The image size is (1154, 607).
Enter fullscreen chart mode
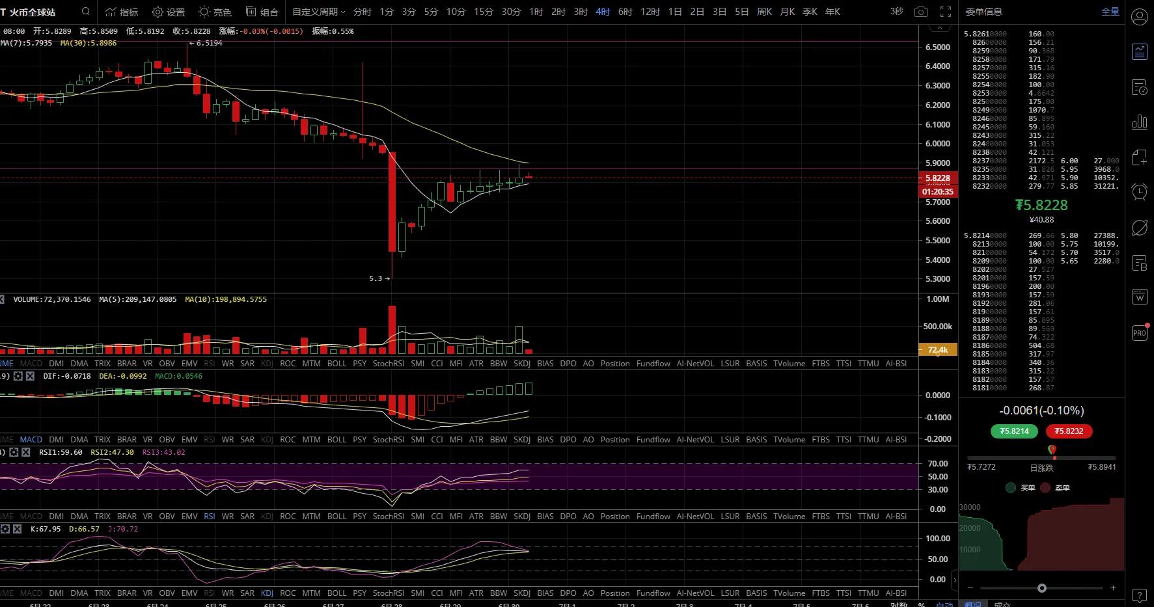click(946, 12)
